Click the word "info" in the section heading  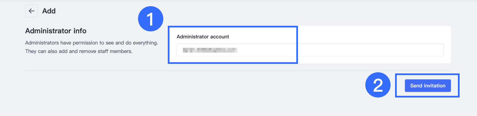[x=80, y=31]
